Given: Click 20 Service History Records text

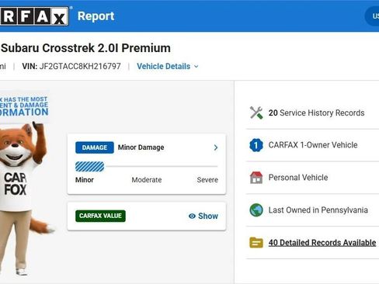Looking at the screenshot, I should [316, 113].
